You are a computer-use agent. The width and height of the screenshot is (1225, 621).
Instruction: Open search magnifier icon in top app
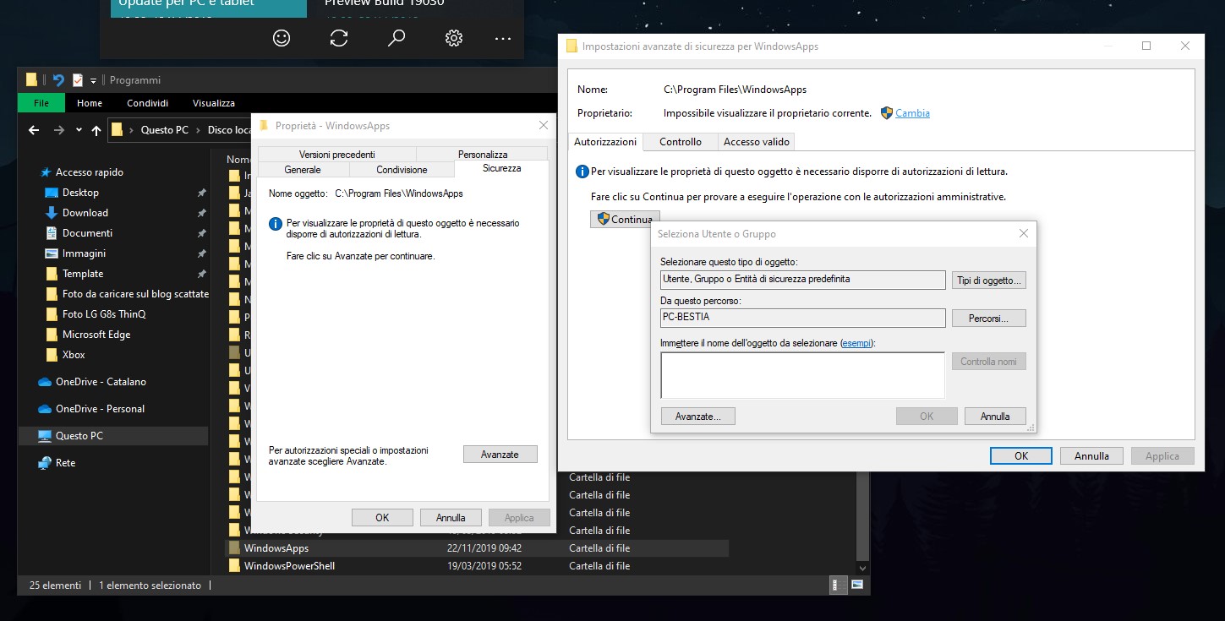click(396, 38)
